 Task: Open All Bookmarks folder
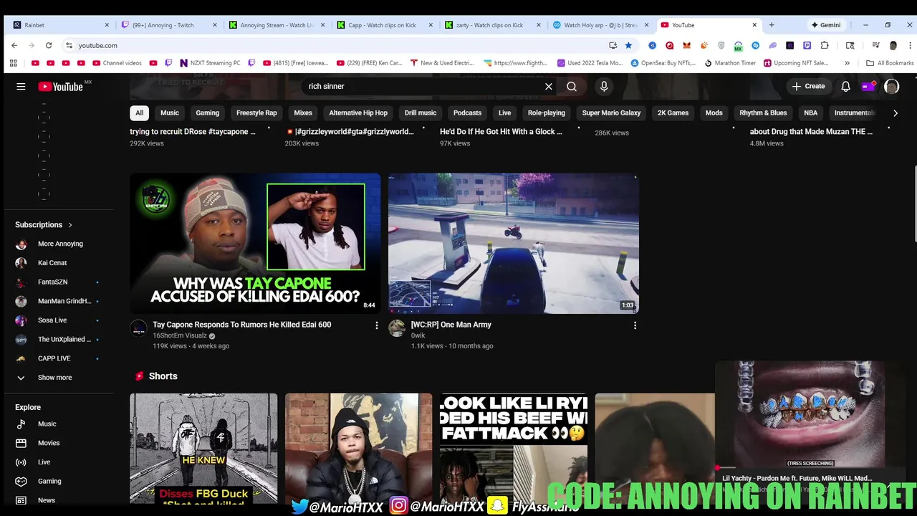tap(889, 63)
